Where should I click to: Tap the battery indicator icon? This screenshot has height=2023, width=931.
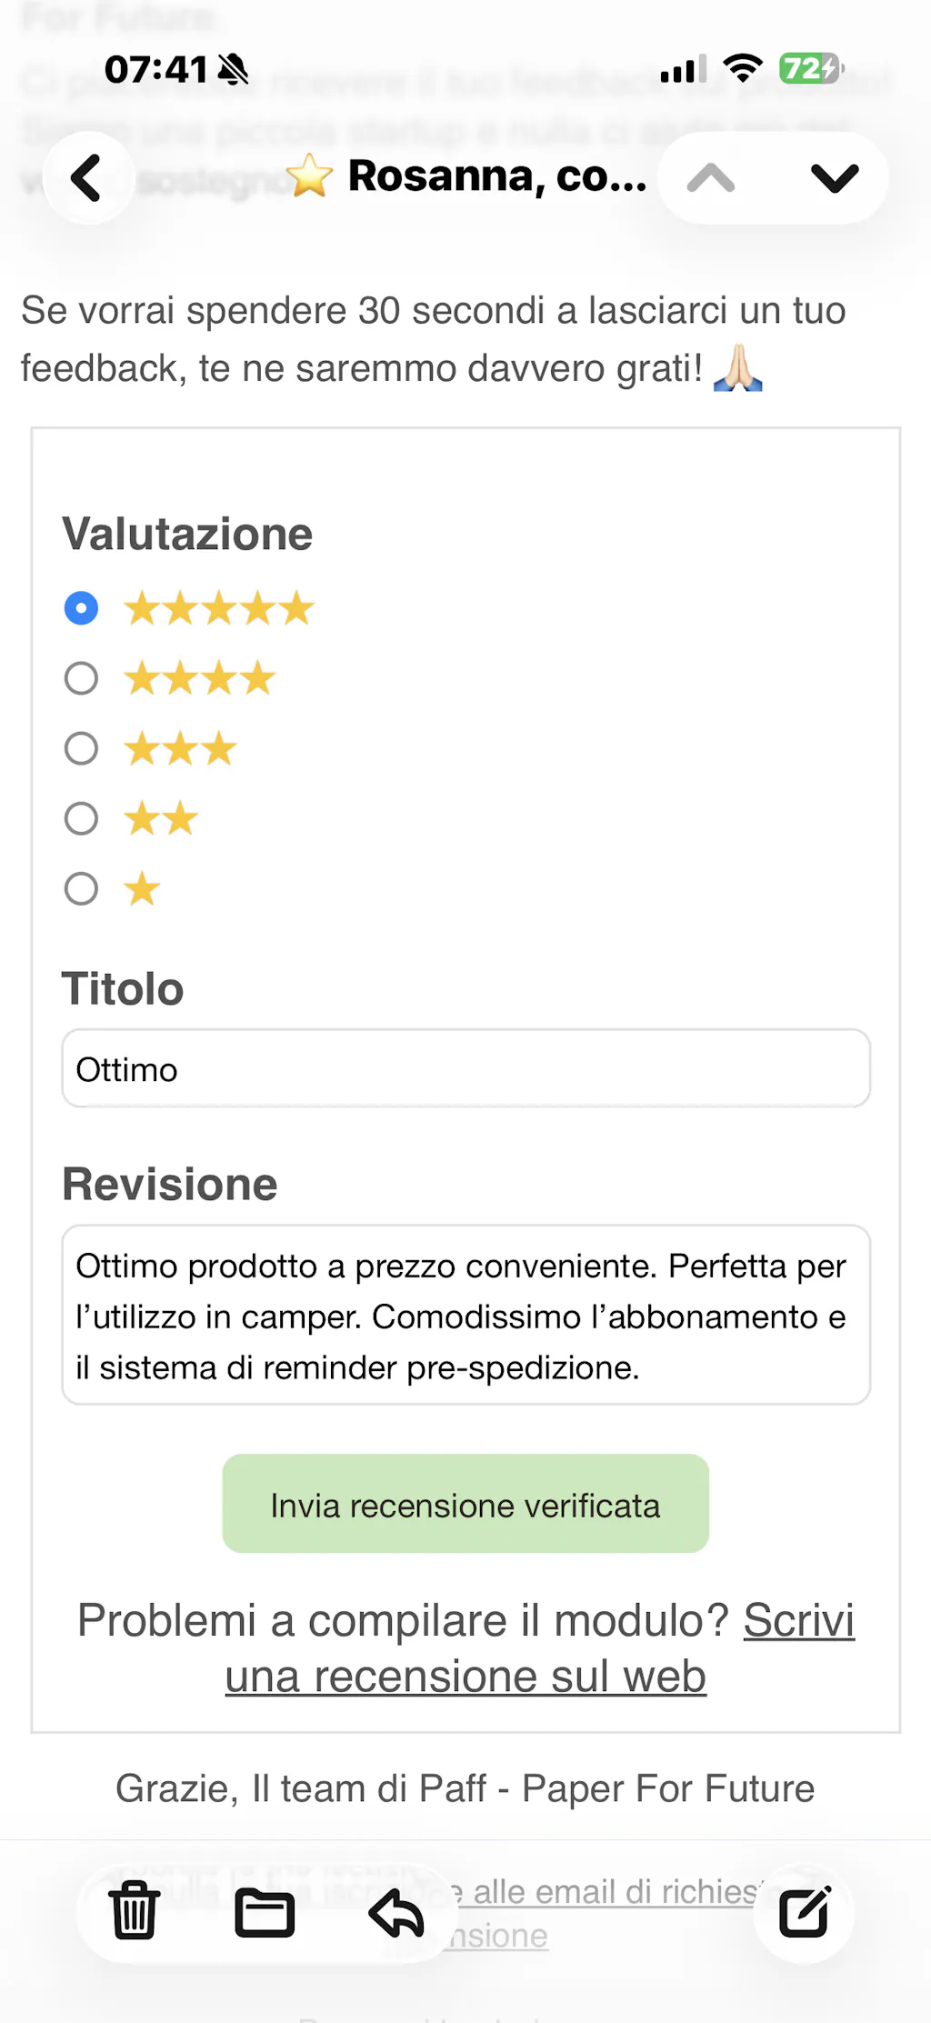click(x=810, y=68)
